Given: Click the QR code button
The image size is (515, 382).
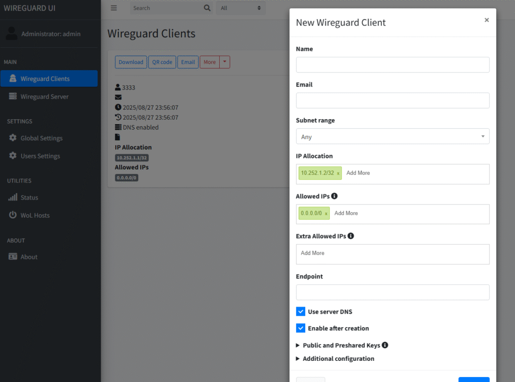Looking at the screenshot, I should coord(162,62).
